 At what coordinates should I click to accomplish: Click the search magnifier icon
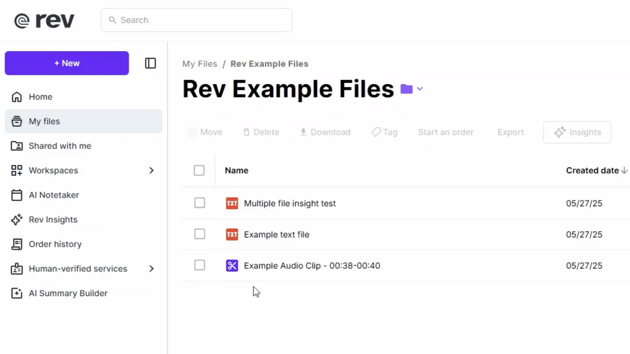coord(113,20)
